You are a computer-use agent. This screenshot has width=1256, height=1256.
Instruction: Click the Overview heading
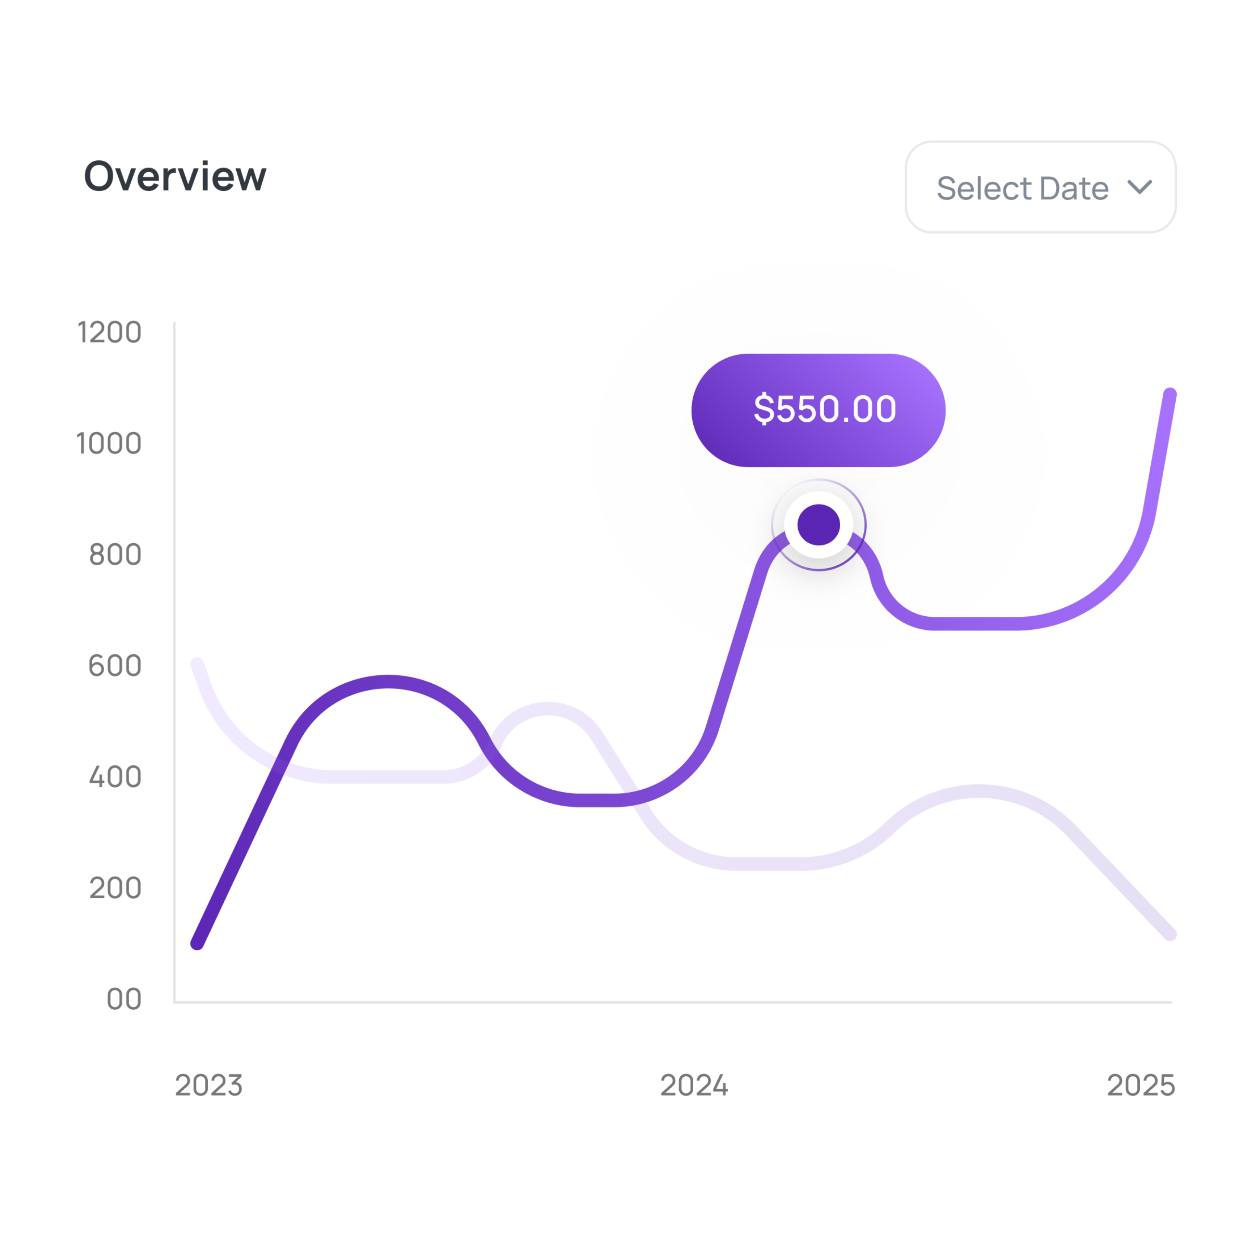pos(175,176)
